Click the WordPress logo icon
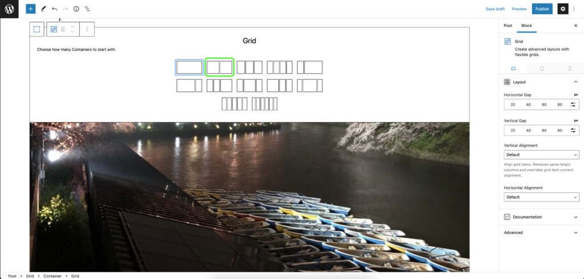584x279 pixels. tap(9, 9)
